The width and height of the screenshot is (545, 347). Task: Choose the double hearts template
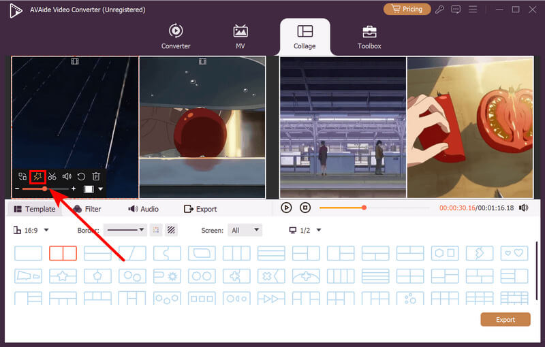(x=514, y=253)
